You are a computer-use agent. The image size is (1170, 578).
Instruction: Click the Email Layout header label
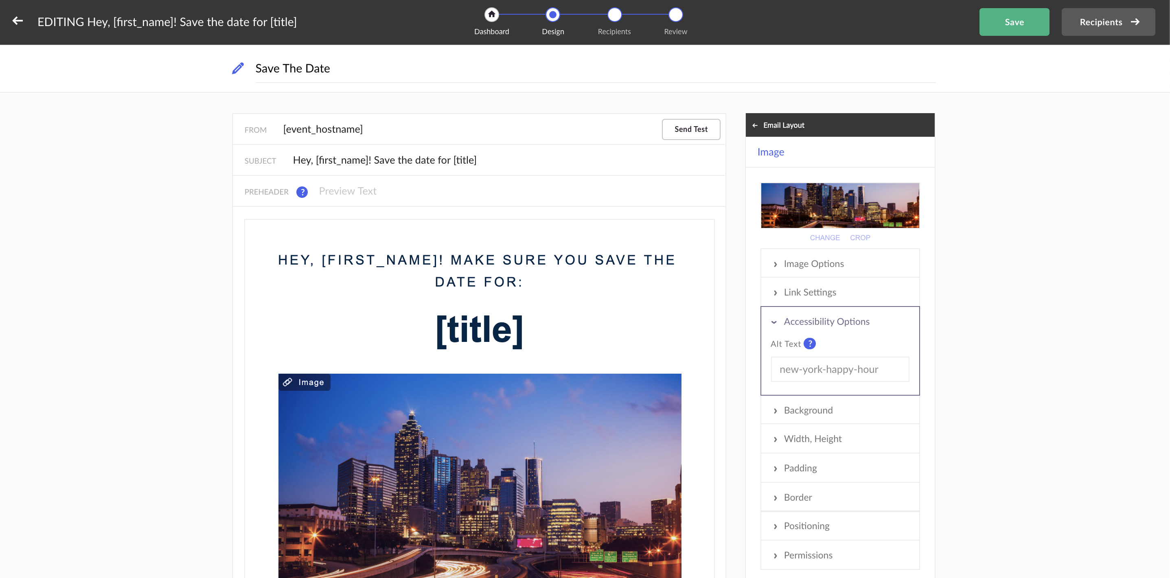click(784, 125)
